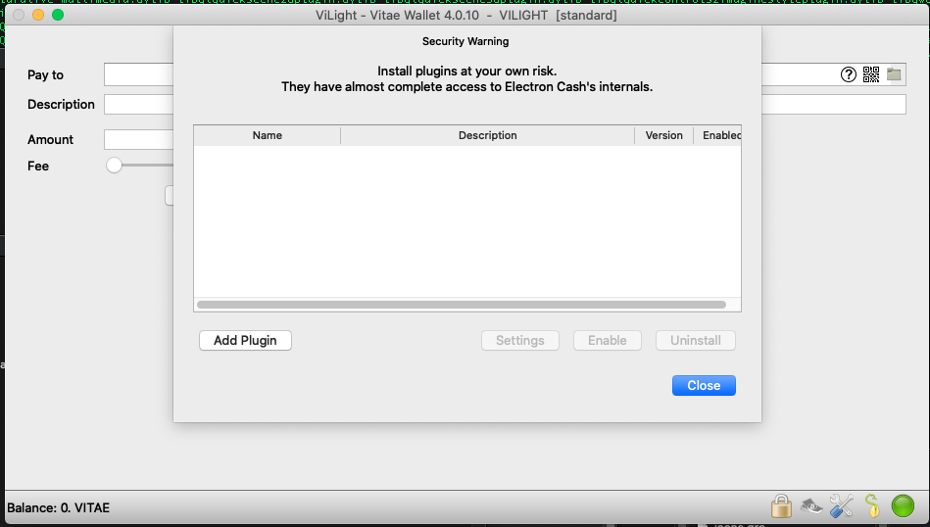Click the Description column header in plugin table

tap(487, 135)
